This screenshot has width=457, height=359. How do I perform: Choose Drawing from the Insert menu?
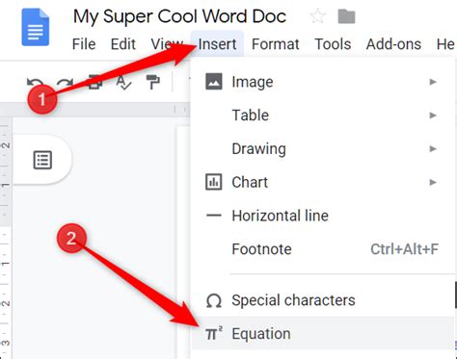pyautogui.click(x=323, y=148)
